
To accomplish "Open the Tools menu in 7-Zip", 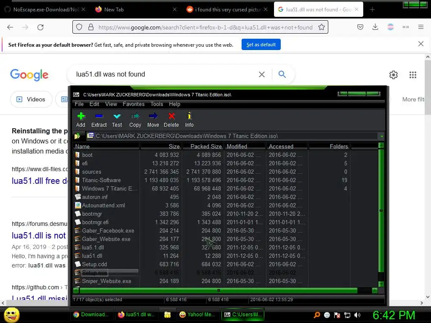I will pyautogui.click(x=157, y=104).
